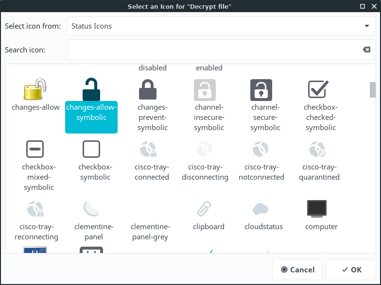Screen dimensions: 381x285
Task: Select the channel-secure-symbolic icon
Action: (x=261, y=90)
